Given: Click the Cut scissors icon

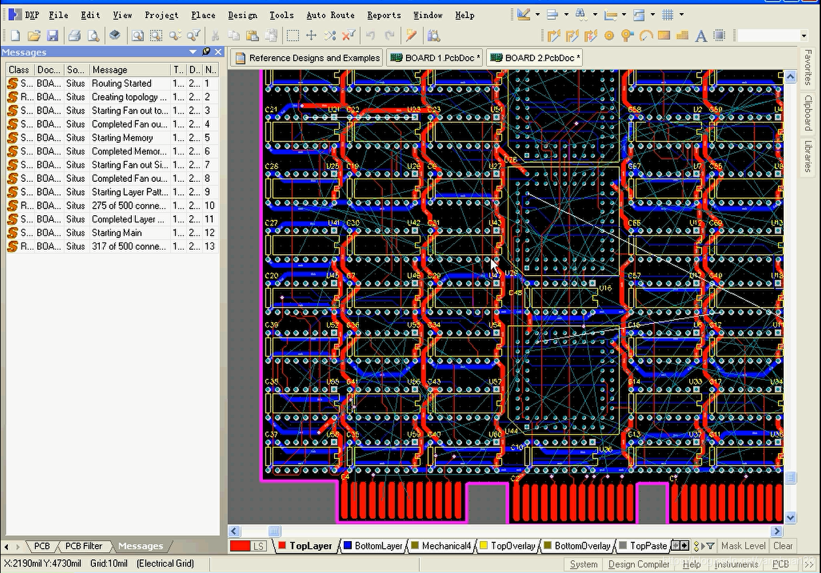Looking at the screenshot, I should pos(215,36).
